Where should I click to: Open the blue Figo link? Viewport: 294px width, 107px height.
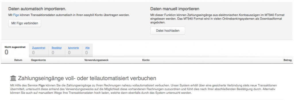pos(16,15)
